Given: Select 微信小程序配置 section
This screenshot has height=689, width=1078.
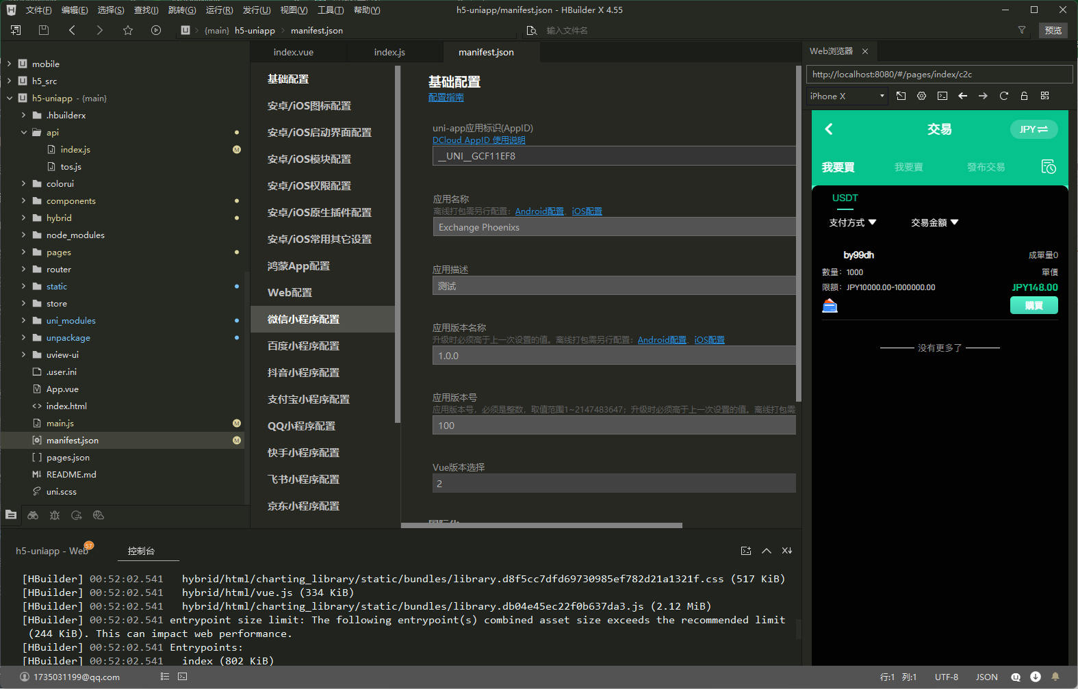Looking at the screenshot, I should (x=322, y=319).
